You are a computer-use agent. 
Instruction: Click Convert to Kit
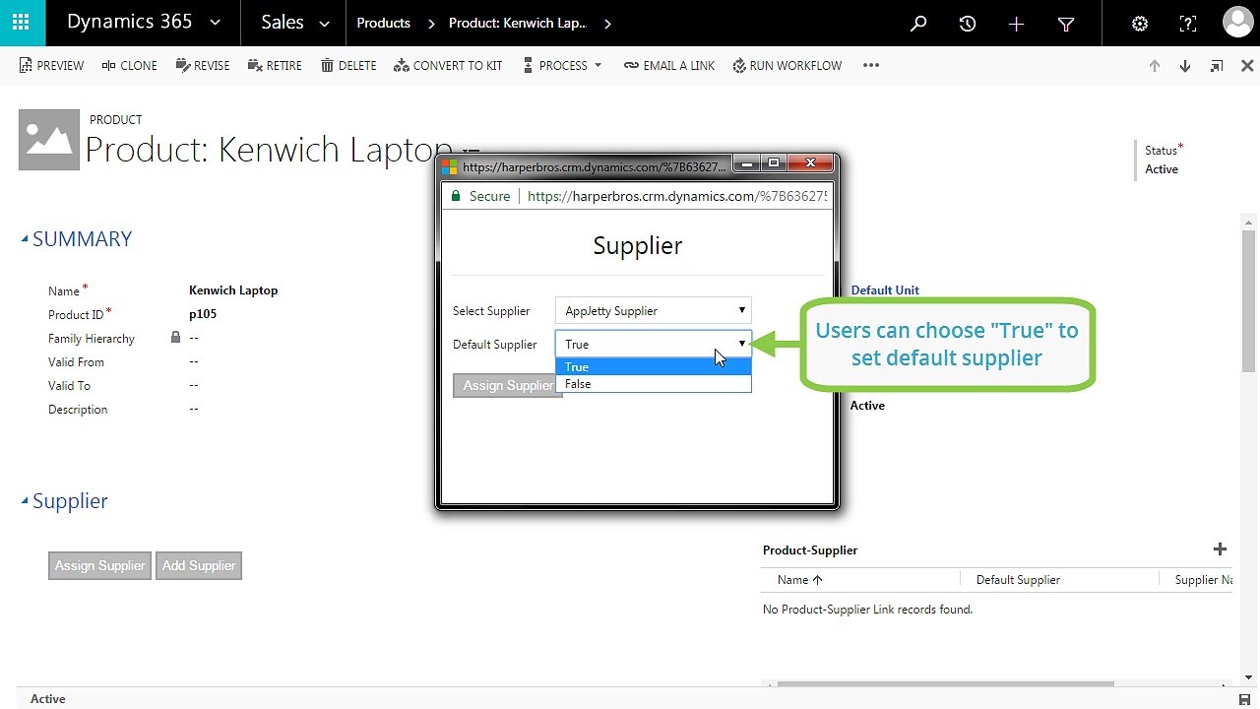tap(448, 65)
